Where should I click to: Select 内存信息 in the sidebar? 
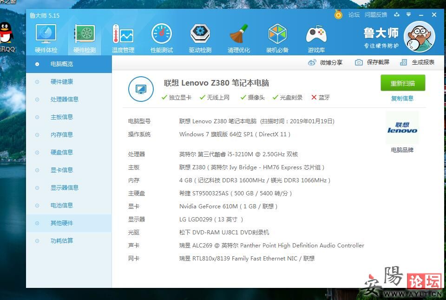click(69, 134)
